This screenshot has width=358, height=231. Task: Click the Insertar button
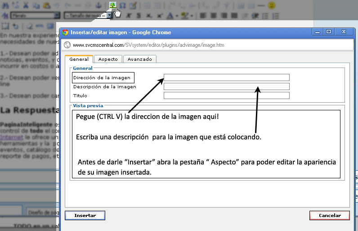coord(85,216)
